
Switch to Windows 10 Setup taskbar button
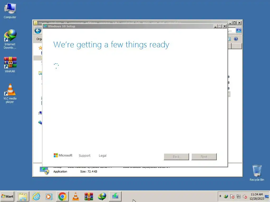115,196
